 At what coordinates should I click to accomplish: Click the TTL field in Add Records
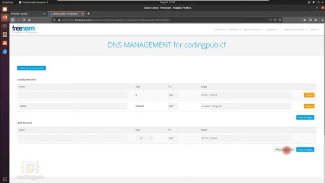[173, 138]
